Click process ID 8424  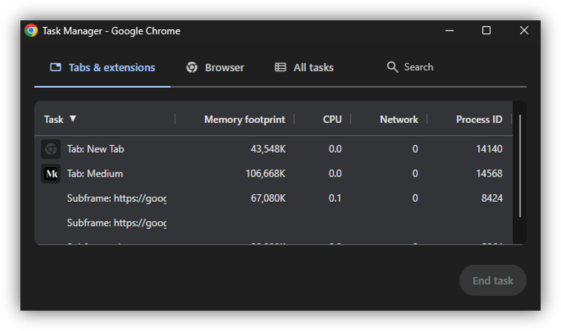pos(492,198)
